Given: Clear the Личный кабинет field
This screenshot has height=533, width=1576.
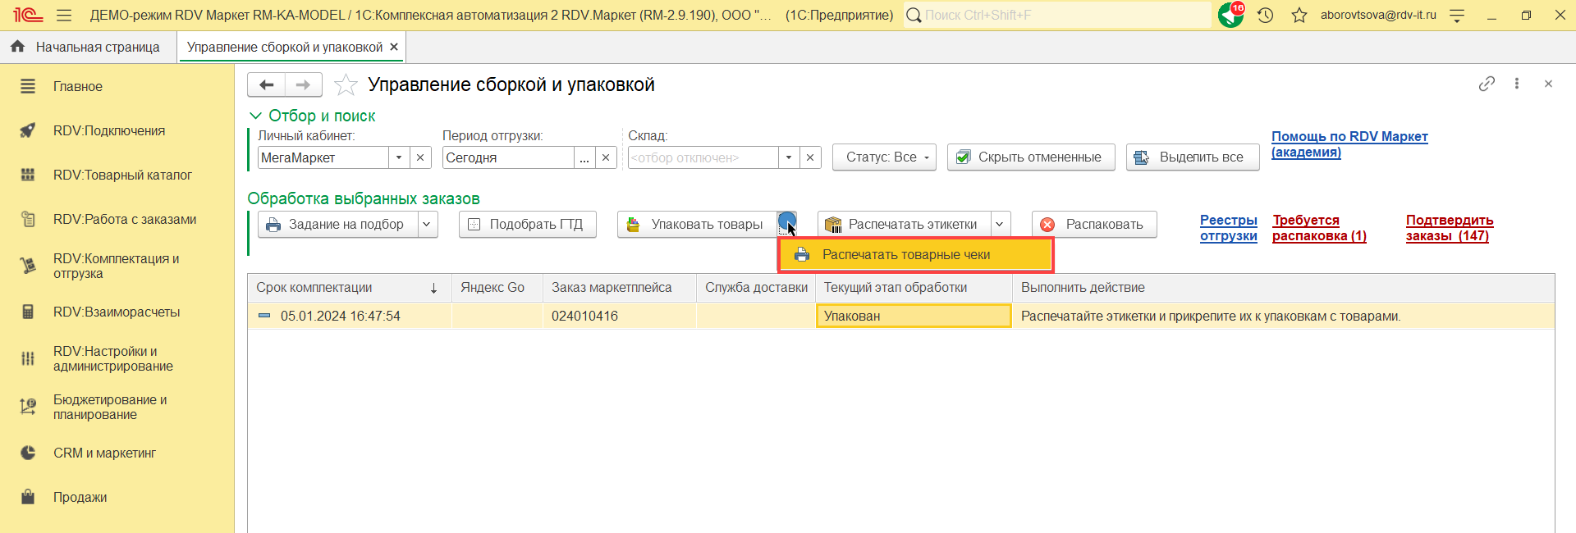Looking at the screenshot, I should pyautogui.click(x=420, y=157).
